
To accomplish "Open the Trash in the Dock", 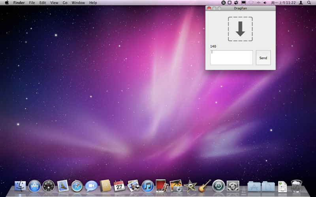I will point(297,186).
